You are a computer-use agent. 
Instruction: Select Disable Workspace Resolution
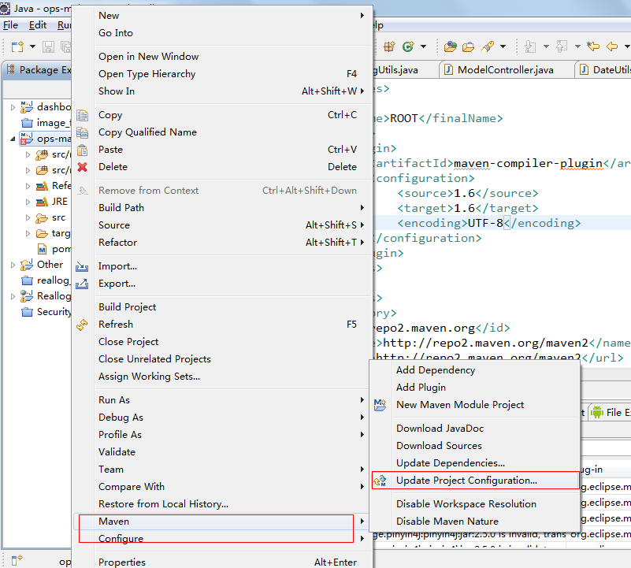[466, 504]
